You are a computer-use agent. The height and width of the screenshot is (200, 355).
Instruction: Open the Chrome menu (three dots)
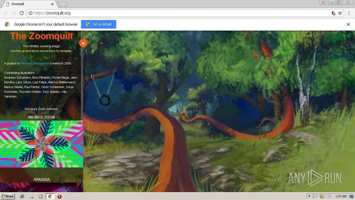coord(349,13)
